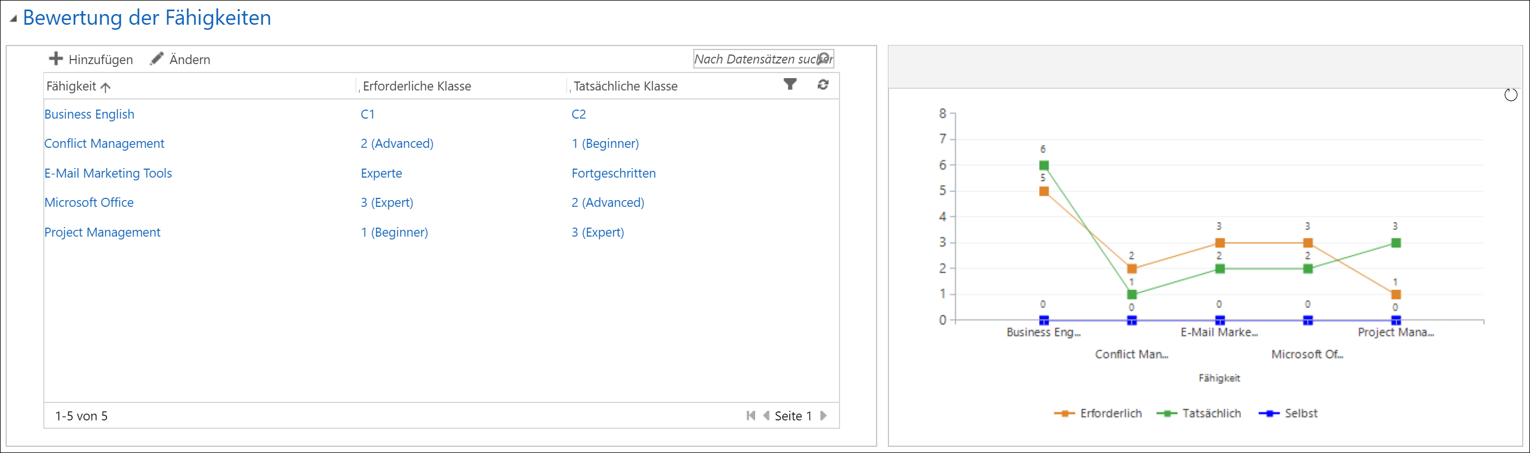This screenshot has width=1530, height=453.
Task: Go to previous page arrow
Action: click(x=766, y=415)
